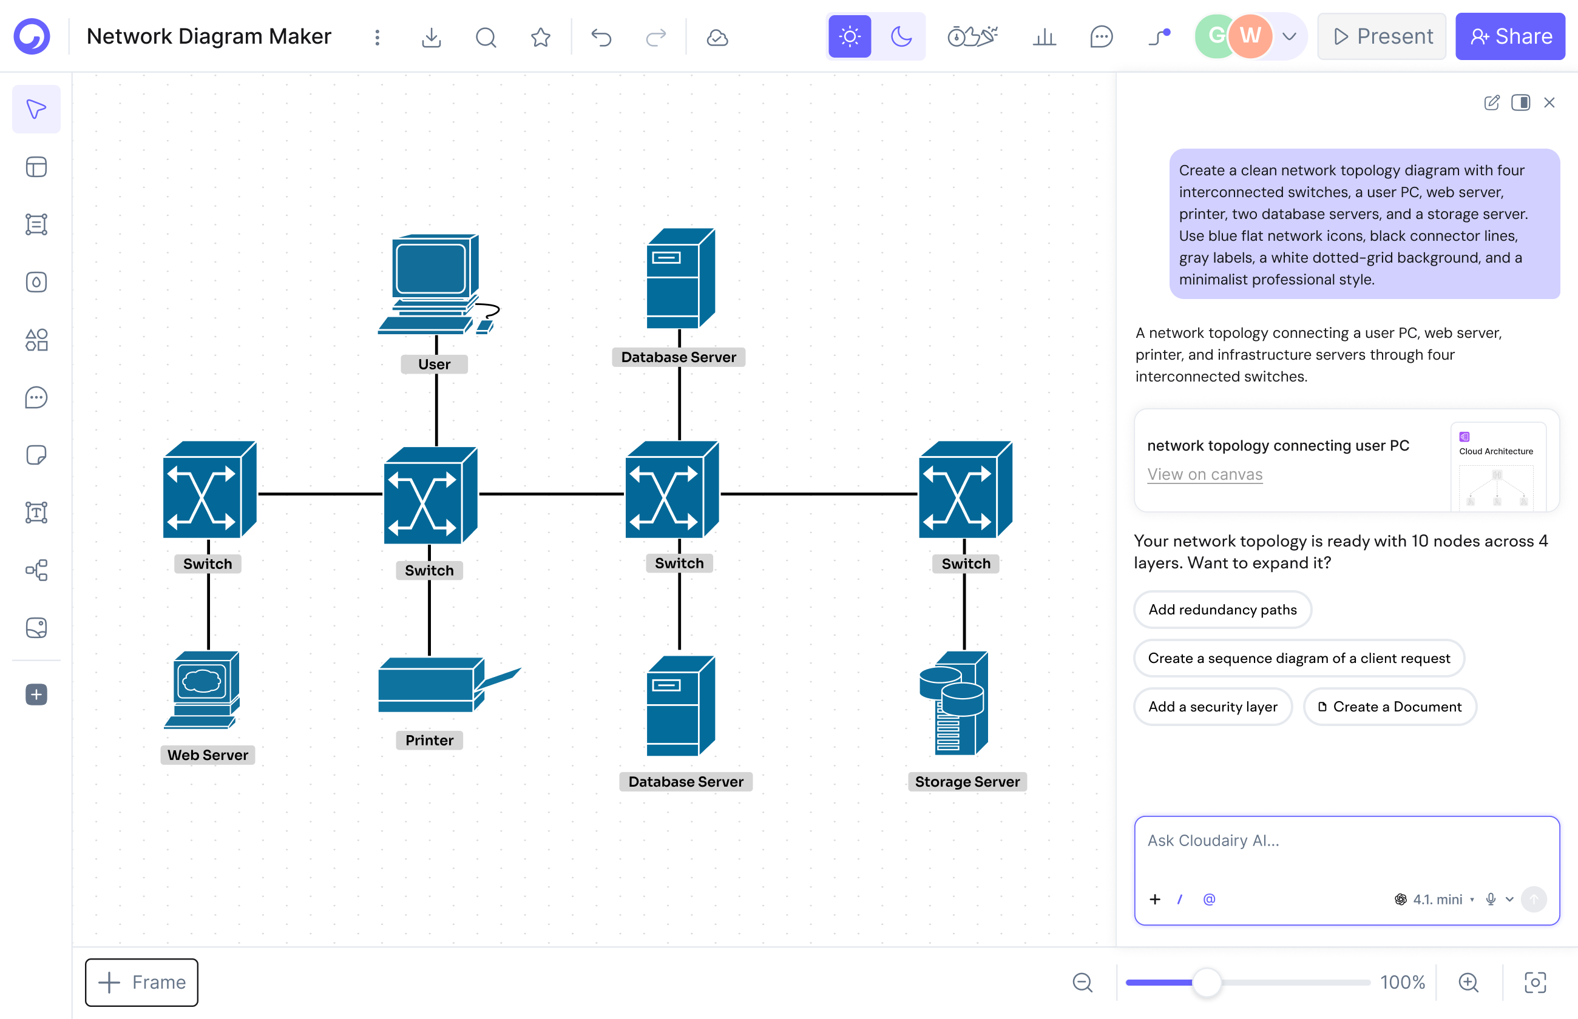Screen dimensions: 1578x1019
Task: Switch to light mode sun toggle
Action: click(850, 36)
